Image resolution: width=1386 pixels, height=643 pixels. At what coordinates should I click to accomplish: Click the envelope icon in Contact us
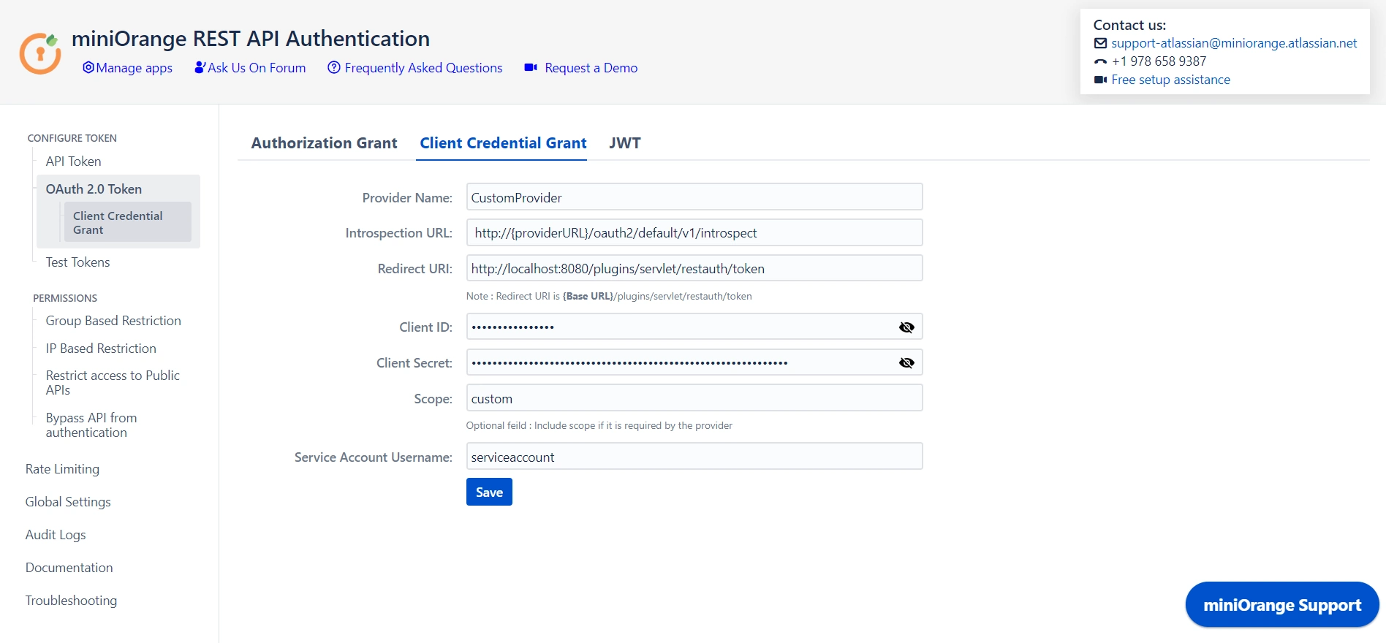[1100, 43]
